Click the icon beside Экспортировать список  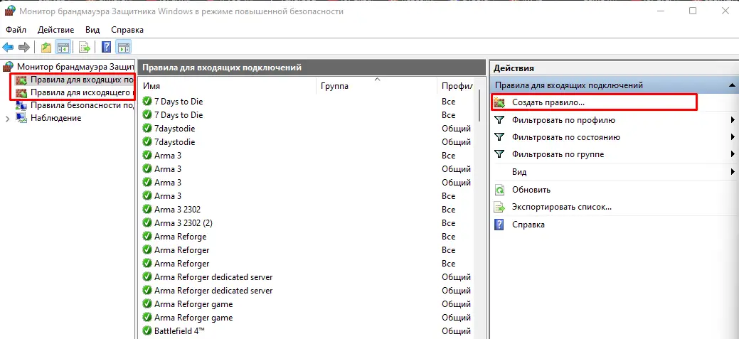click(x=499, y=208)
